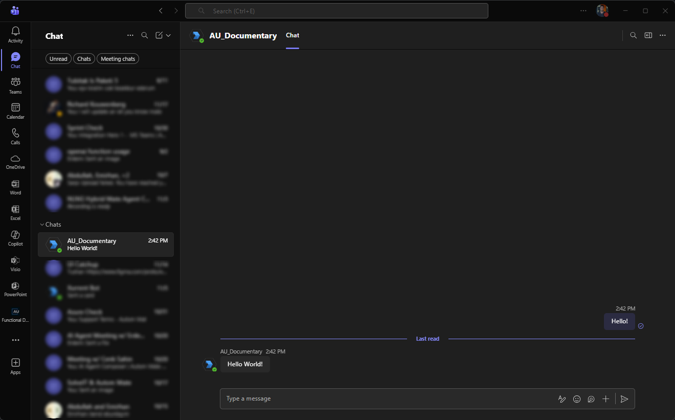Launch Copilot from the left rail

tap(15, 237)
